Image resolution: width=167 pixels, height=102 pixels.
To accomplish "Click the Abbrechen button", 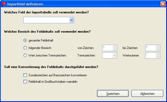I will pos(147,93).
